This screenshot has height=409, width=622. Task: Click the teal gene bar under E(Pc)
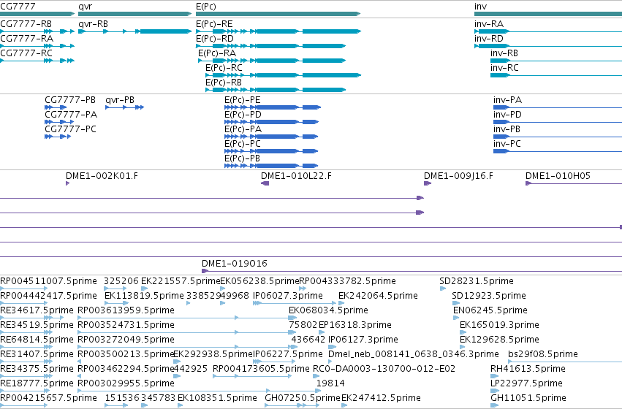[x=278, y=14]
